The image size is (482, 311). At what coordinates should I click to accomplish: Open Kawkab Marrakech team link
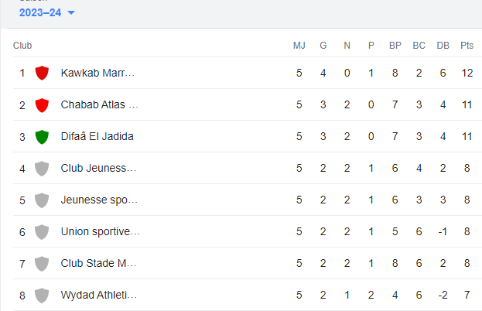click(97, 73)
